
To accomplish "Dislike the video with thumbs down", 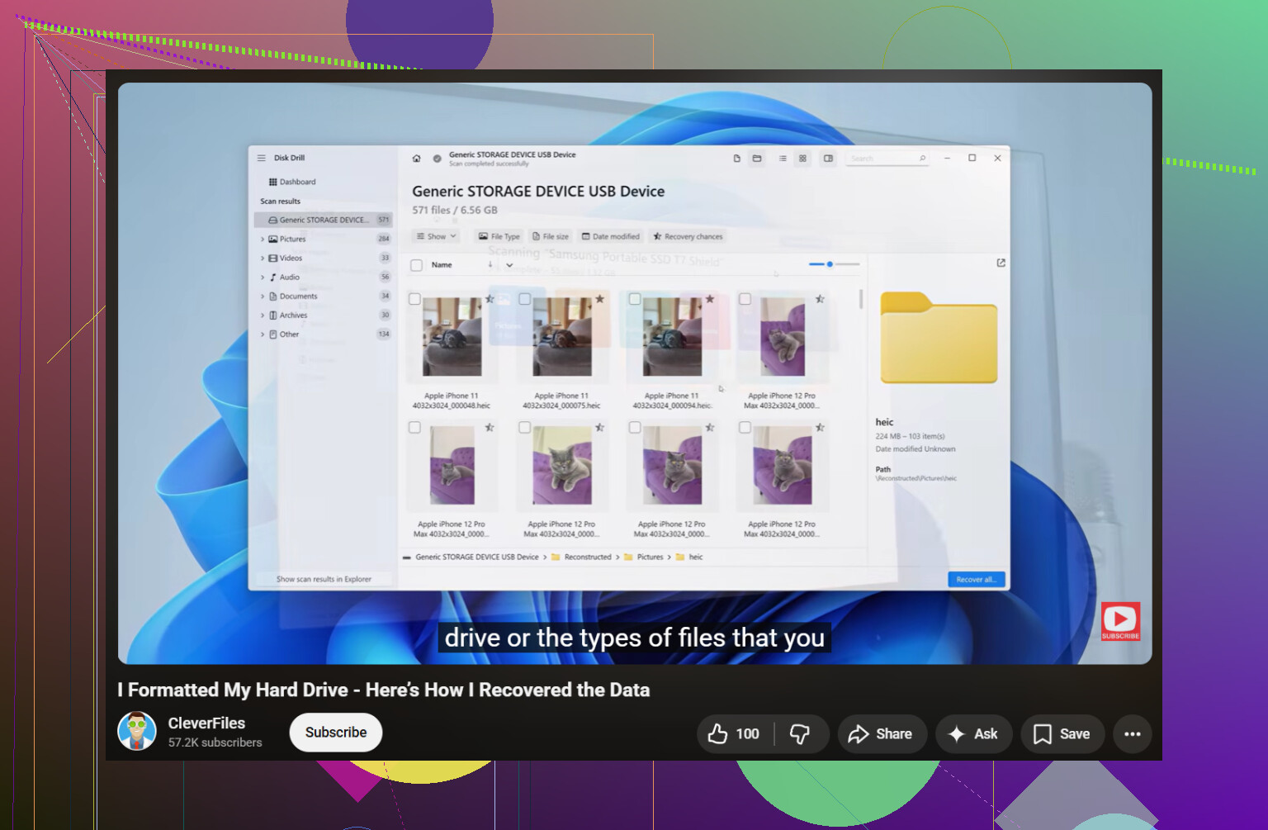I will point(800,734).
